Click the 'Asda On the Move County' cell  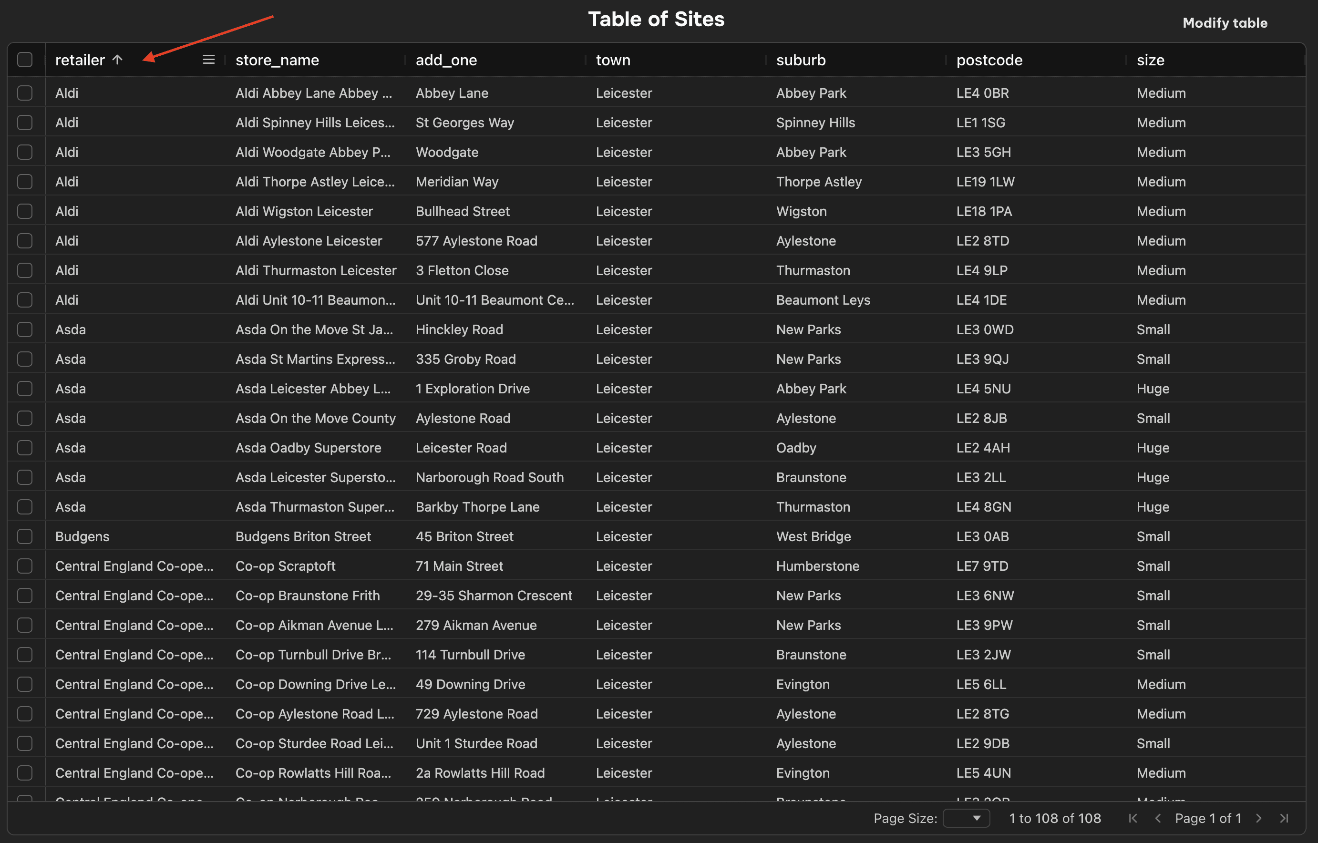315,418
